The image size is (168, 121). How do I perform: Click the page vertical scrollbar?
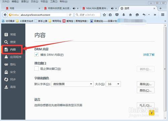point(165,69)
